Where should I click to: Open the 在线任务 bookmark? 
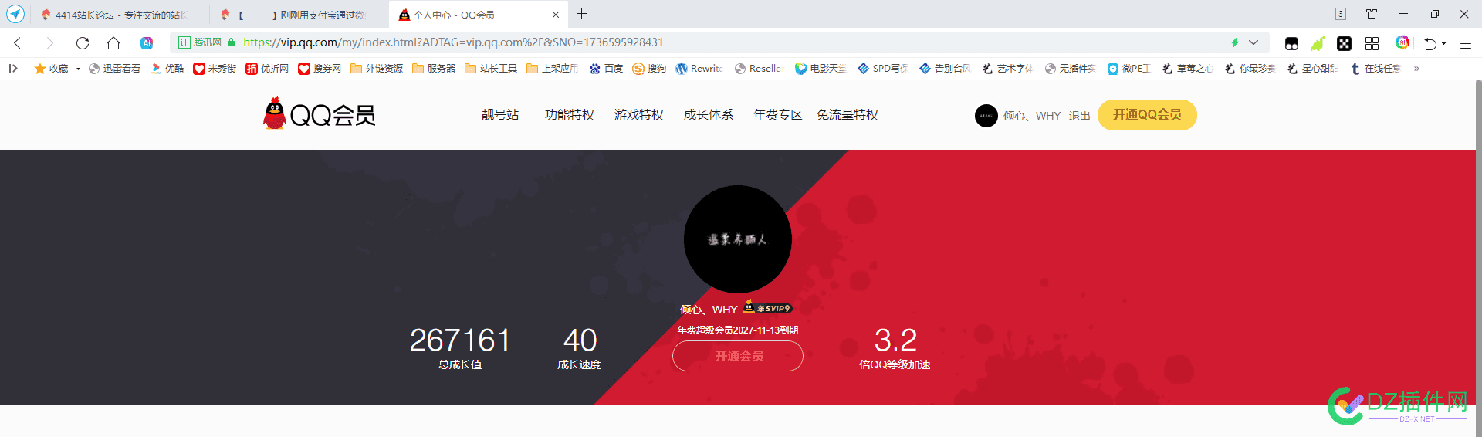tap(1375, 69)
